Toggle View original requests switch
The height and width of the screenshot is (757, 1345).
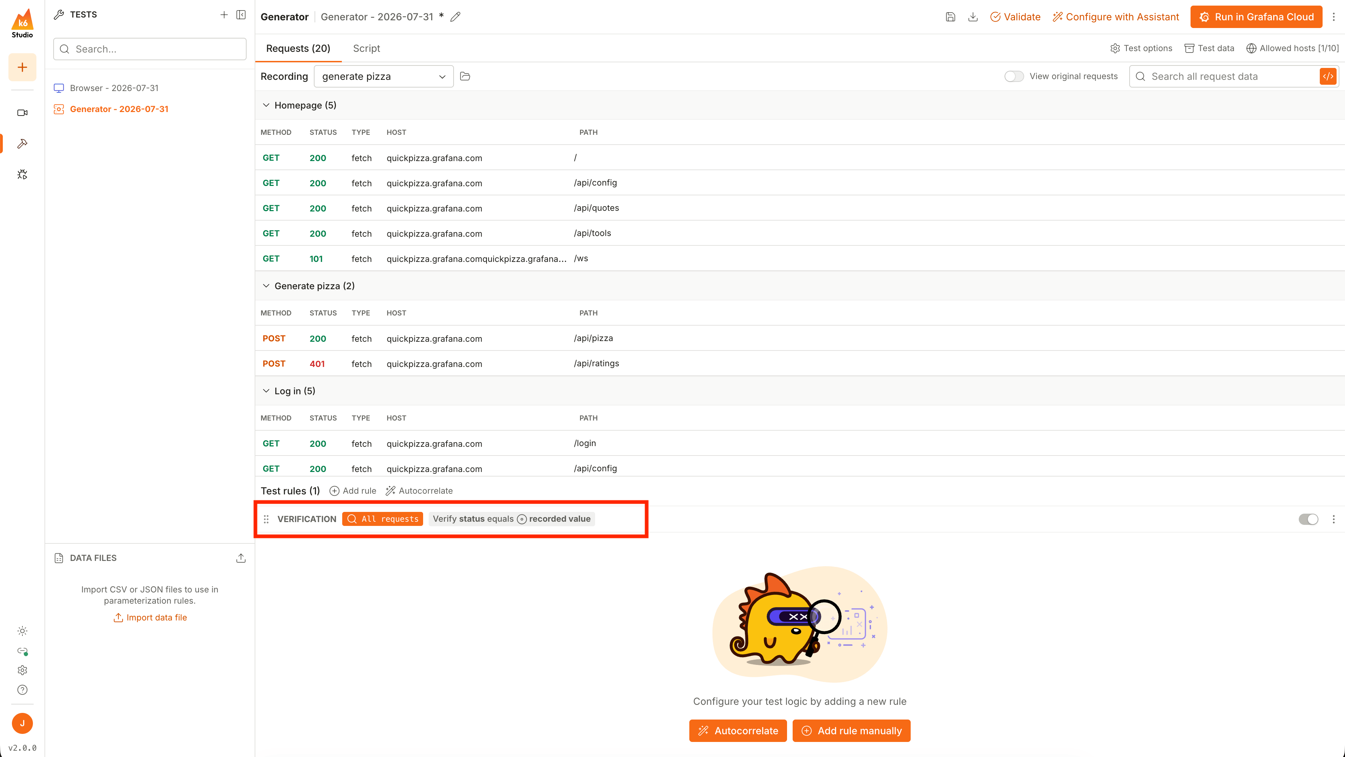click(1014, 76)
